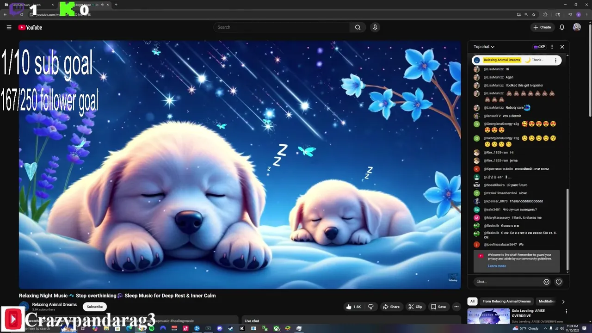Go to the YouTube home logo
The width and height of the screenshot is (592, 333).
[x=30, y=27]
